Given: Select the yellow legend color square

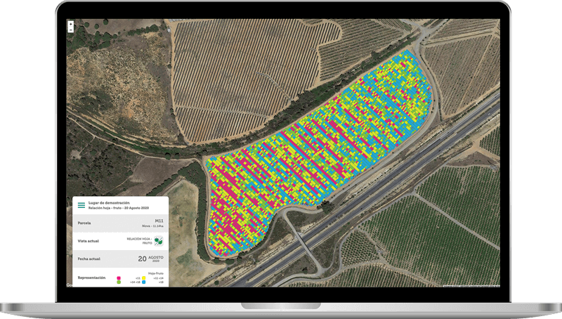Looking at the screenshot, I should [144, 278].
